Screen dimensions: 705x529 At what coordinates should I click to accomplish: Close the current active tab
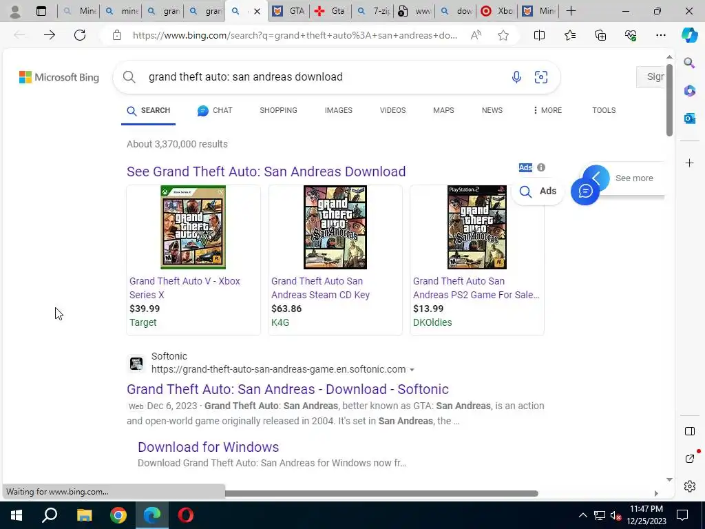pyautogui.click(x=257, y=11)
